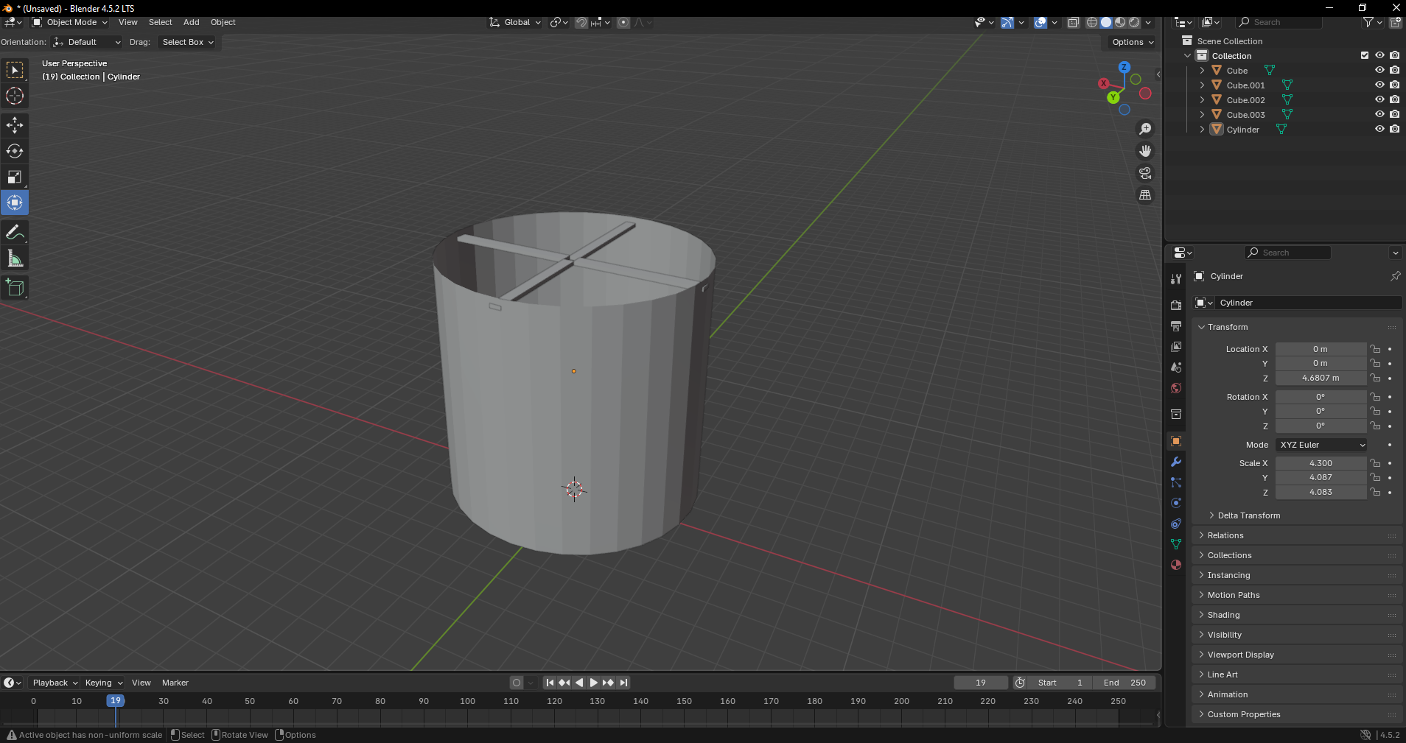Select the Move tool
This screenshot has height=743, width=1406.
[15, 125]
